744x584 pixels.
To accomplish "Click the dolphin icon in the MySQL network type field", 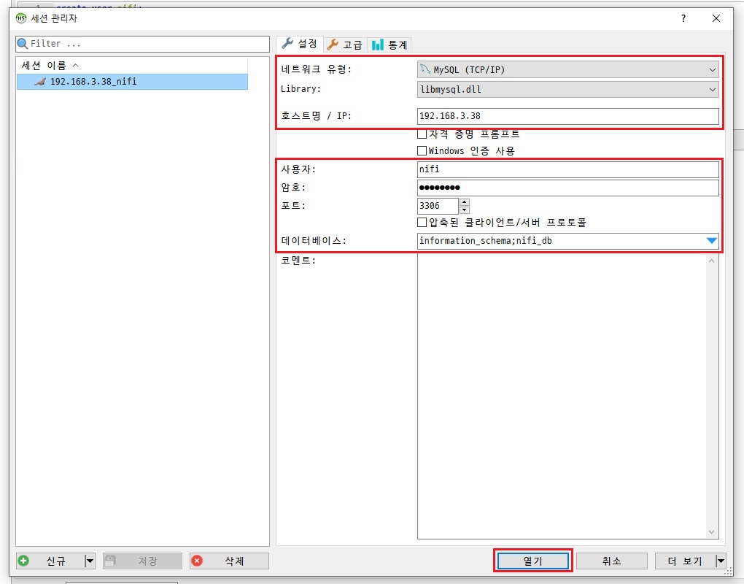I will pos(425,69).
